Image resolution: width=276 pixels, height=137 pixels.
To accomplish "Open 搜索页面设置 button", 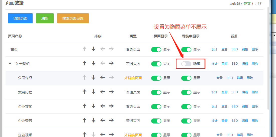I will (73, 18).
